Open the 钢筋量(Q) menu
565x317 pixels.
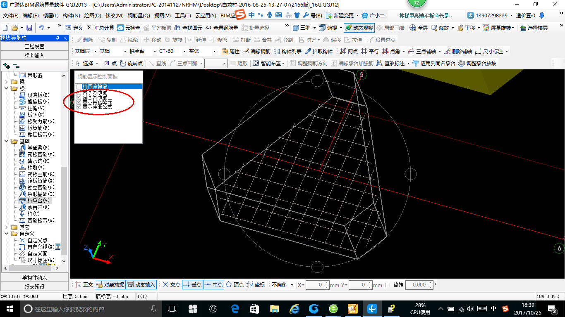pyautogui.click(x=139, y=16)
